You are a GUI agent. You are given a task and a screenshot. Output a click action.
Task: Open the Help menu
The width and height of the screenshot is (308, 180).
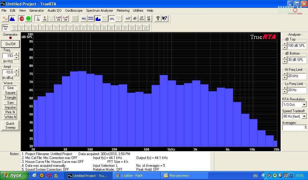[x=150, y=10]
